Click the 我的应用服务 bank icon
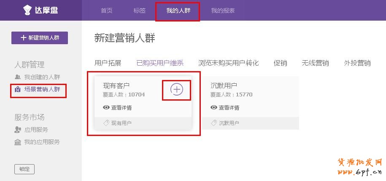 click(18, 142)
